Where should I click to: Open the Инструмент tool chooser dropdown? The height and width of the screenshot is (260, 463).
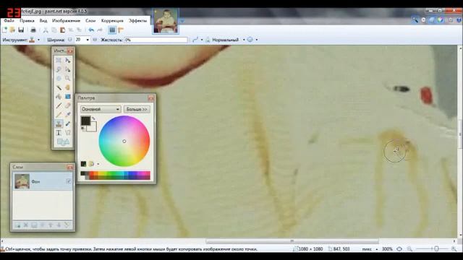pos(38,40)
